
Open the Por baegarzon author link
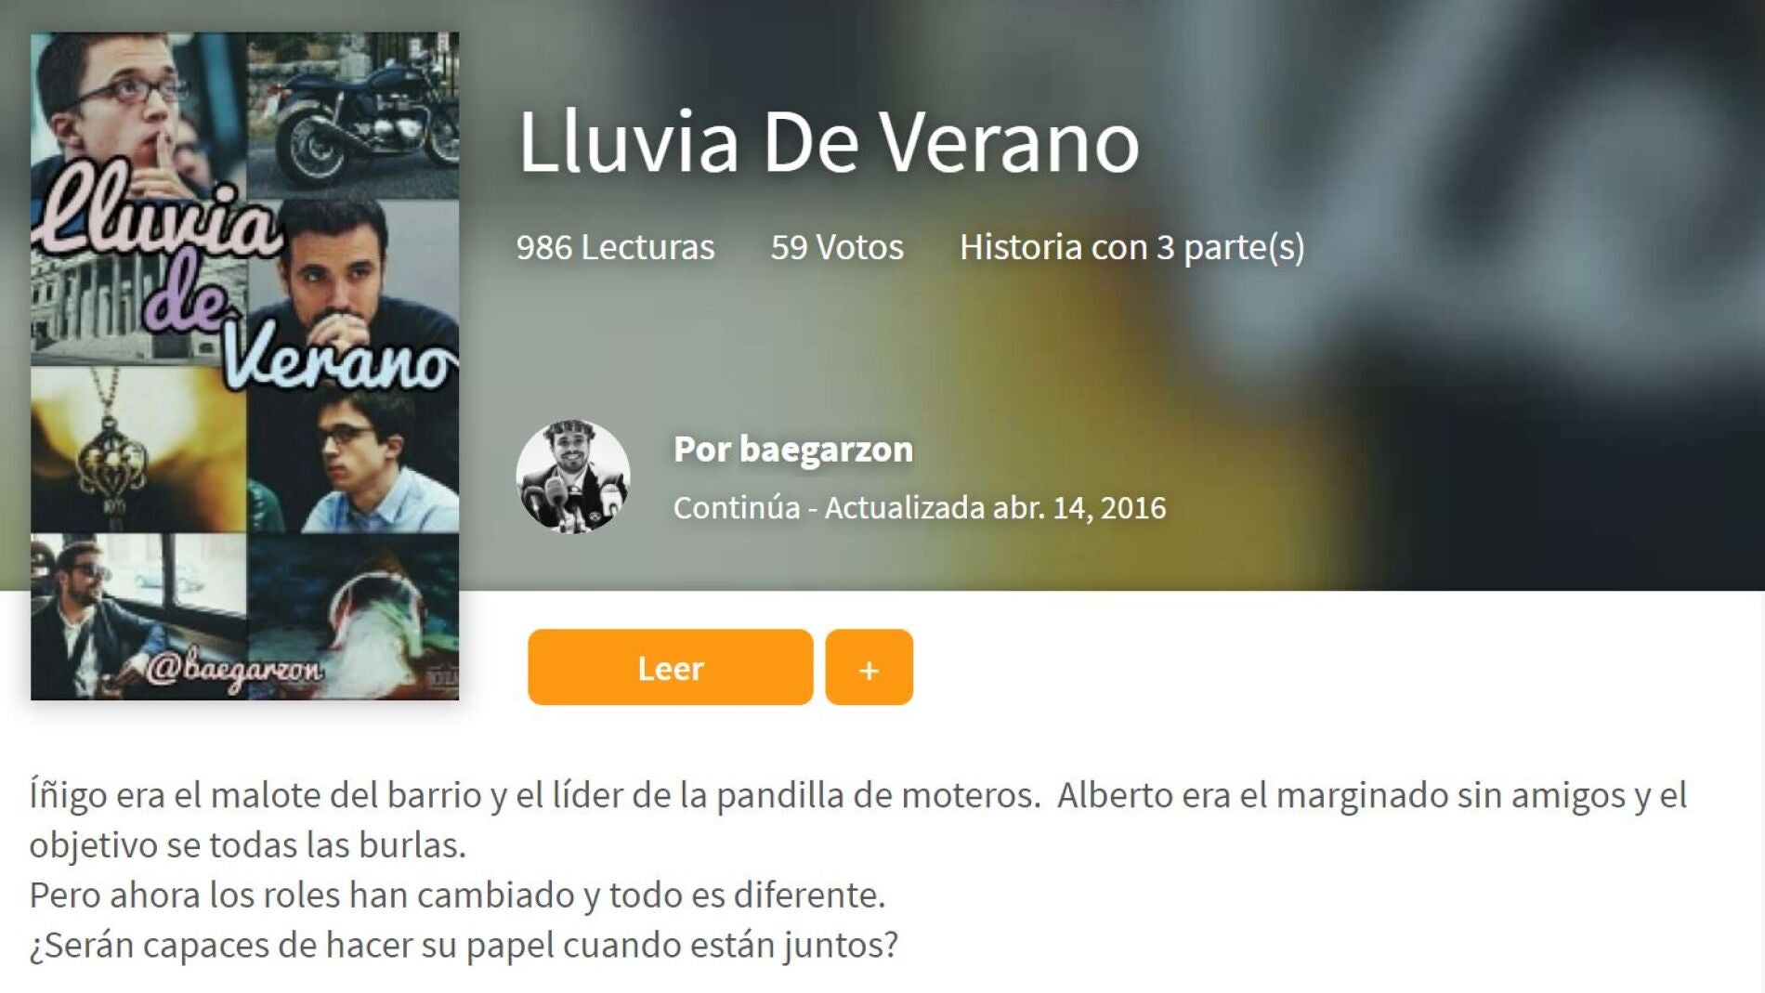(x=793, y=449)
